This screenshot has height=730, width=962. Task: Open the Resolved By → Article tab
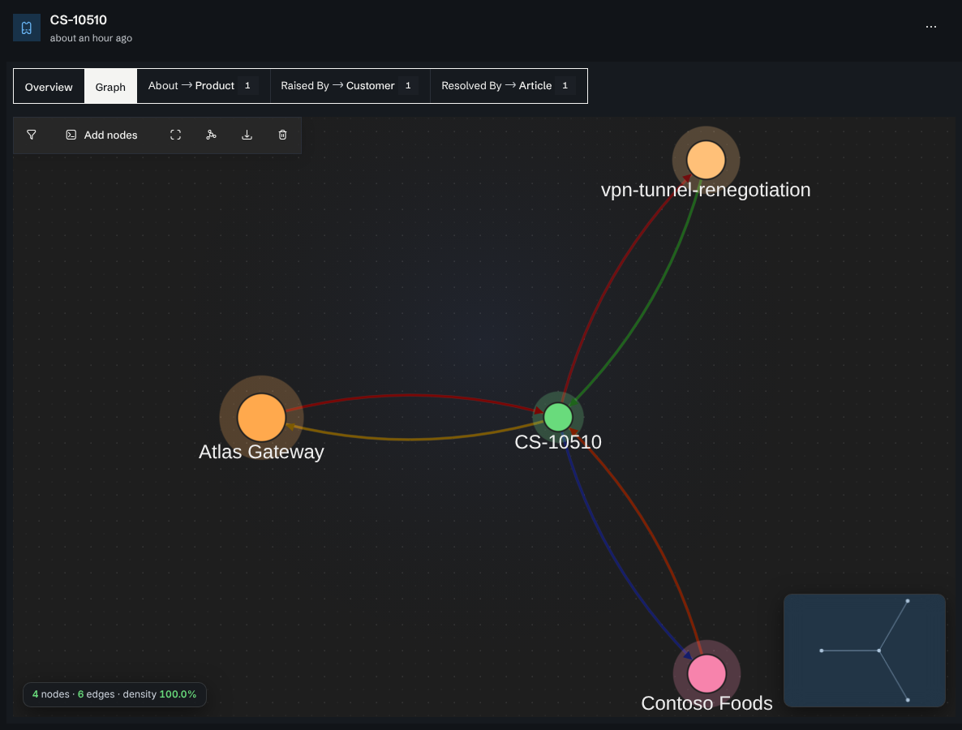click(x=508, y=86)
